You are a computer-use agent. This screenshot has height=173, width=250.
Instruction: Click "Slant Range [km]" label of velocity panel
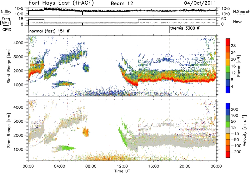[x=9, y=131]
